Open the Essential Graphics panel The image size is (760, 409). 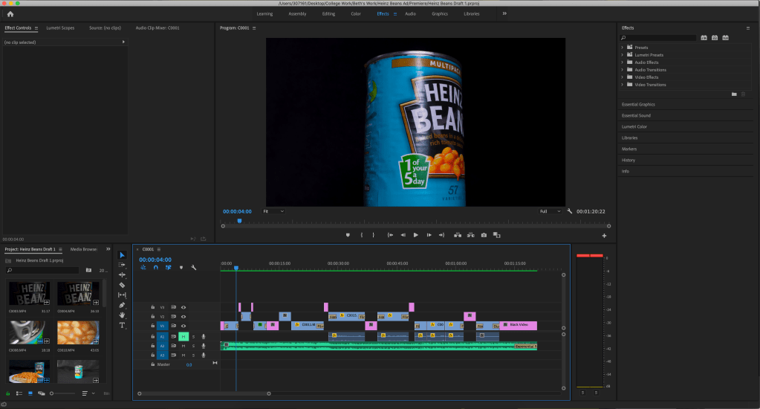point(638,105)
